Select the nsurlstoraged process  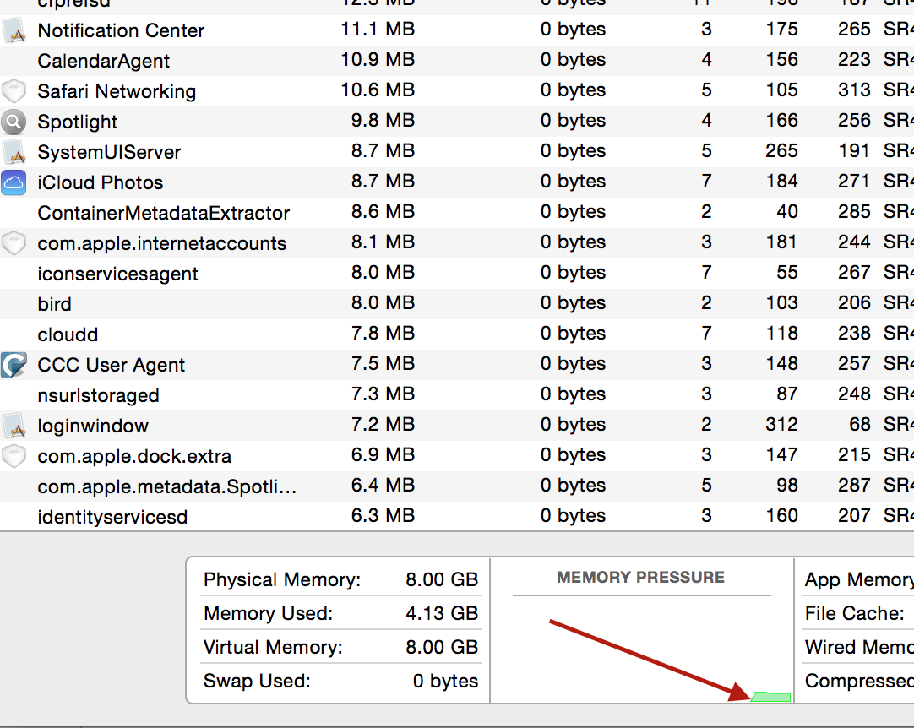pyautogui.click(x=99, y=395)
